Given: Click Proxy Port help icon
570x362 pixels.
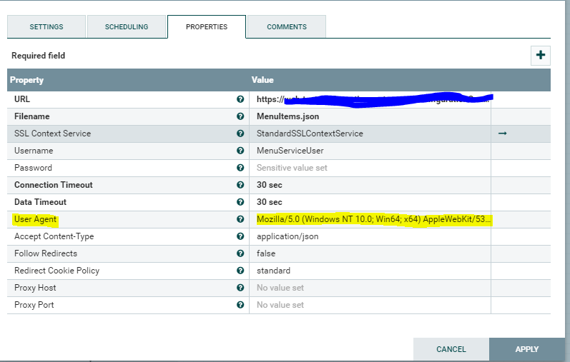Looking at the screenshot, I should click(240, 305).
